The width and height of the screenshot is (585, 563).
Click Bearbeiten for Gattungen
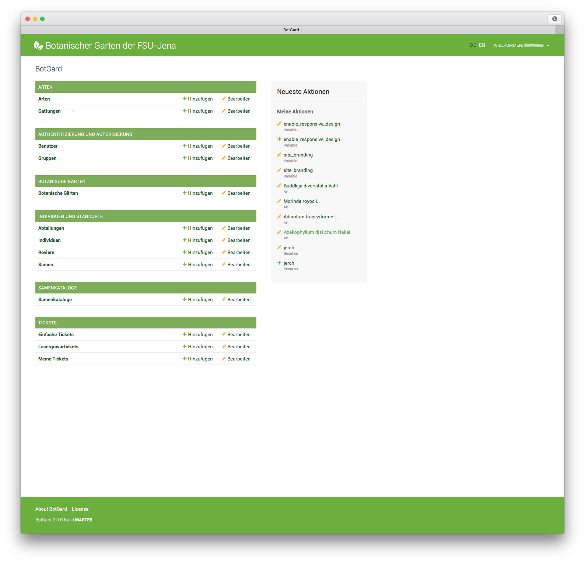coord(236,111)
